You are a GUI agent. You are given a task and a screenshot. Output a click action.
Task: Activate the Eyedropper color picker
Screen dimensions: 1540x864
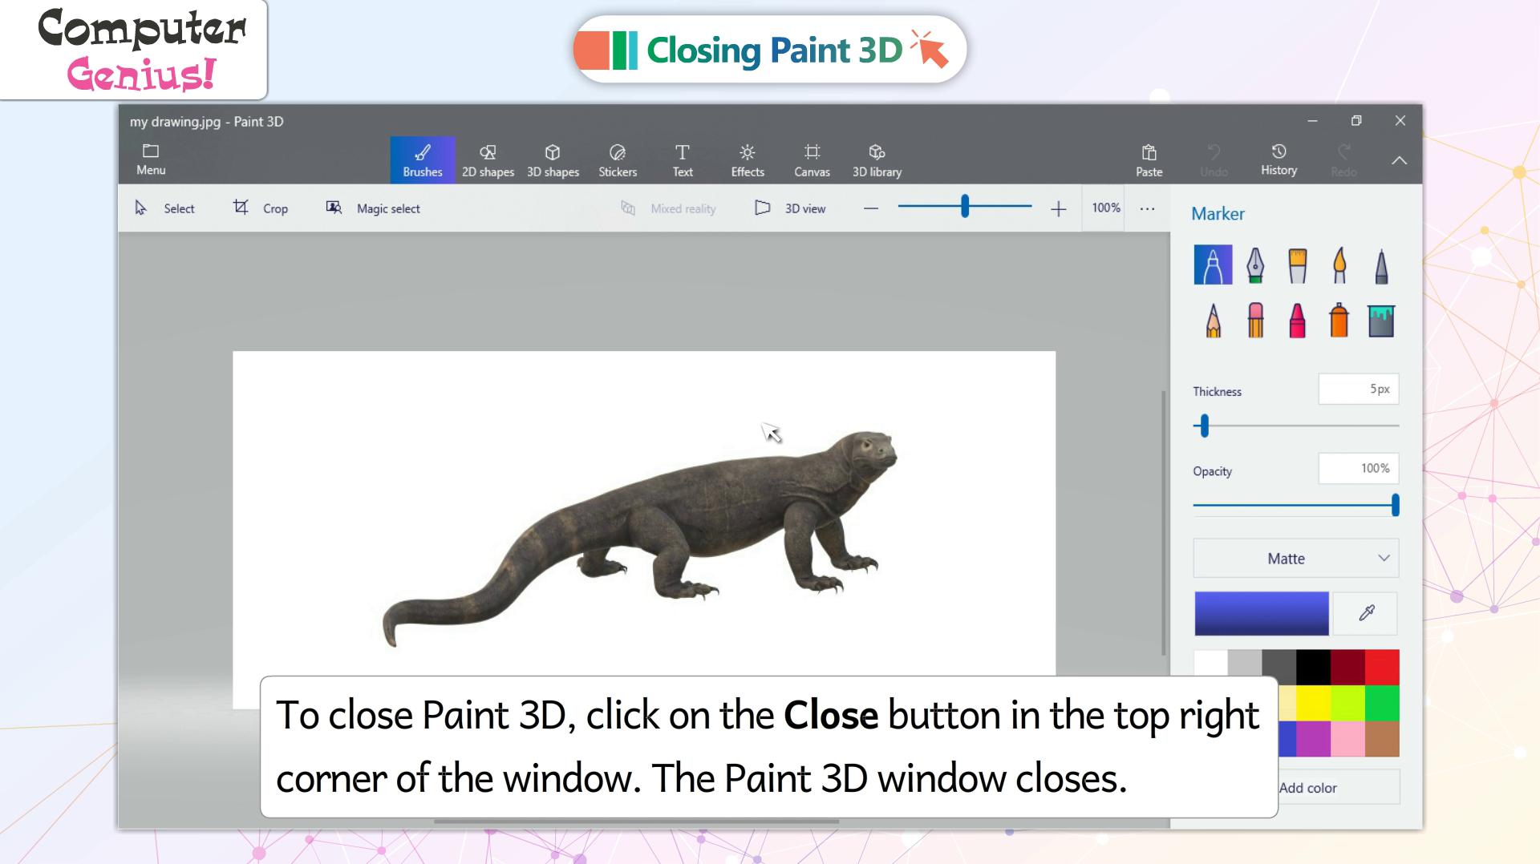click(1367, 613)
